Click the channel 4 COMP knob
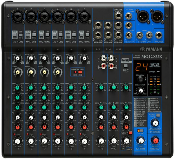Viewport: 175px width, 159px height. point(58,72)
